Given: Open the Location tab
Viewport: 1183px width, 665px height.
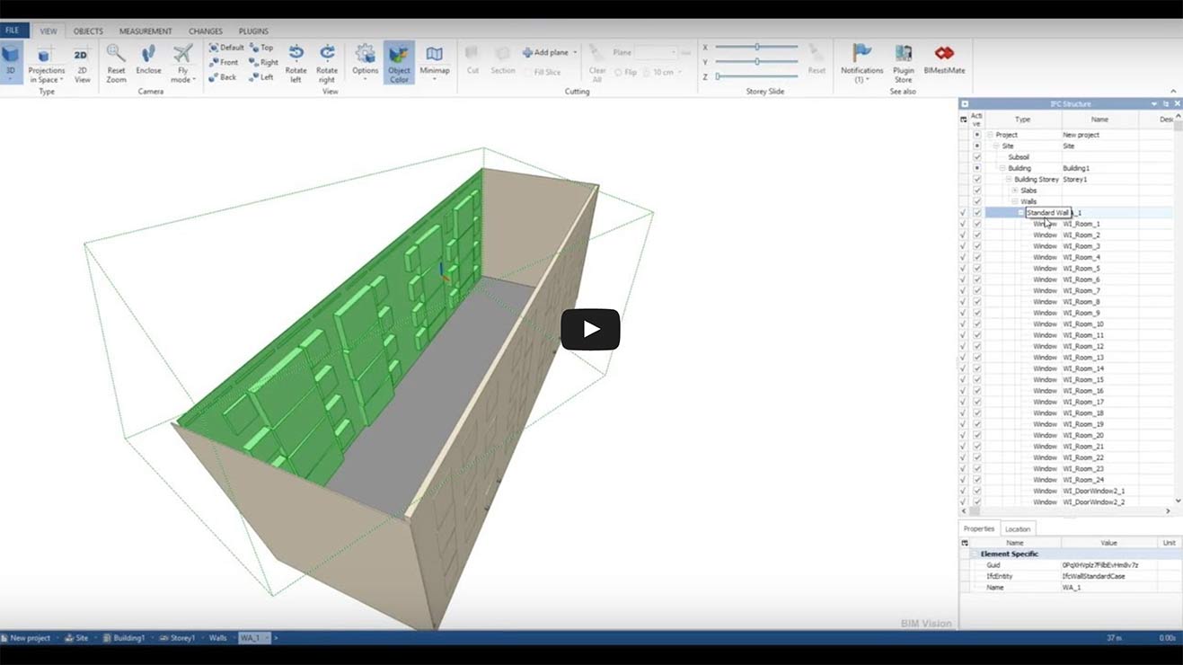Looking at the screenshot, I should (x=1018, y=529).
